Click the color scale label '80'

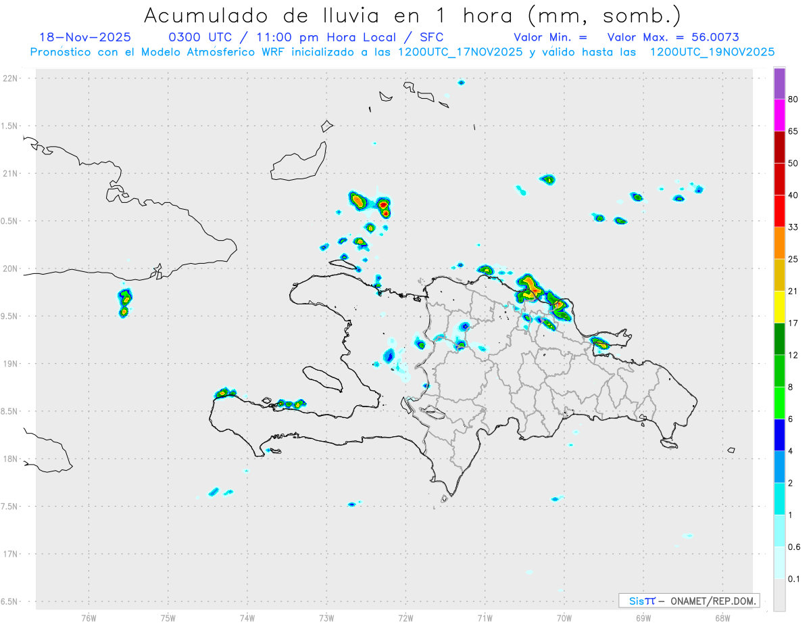point(793,99)
